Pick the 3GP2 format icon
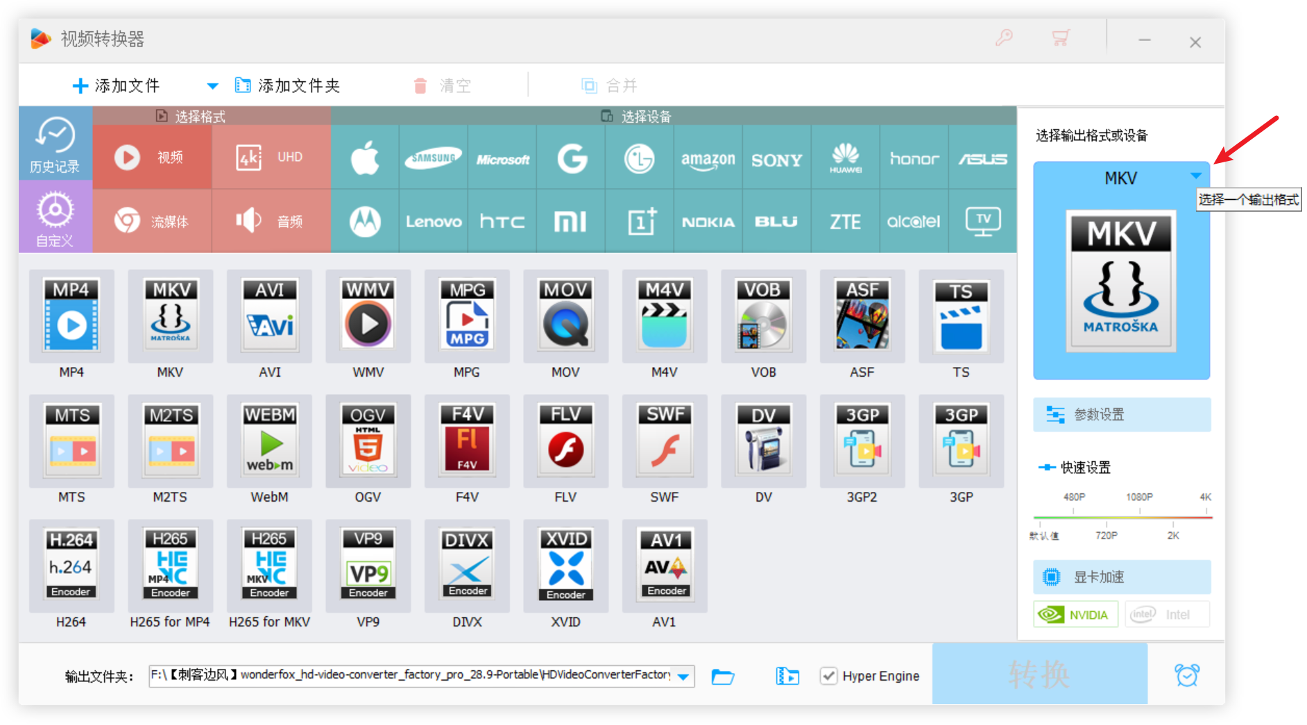The image size is (1307, 725). pos(862,441)
